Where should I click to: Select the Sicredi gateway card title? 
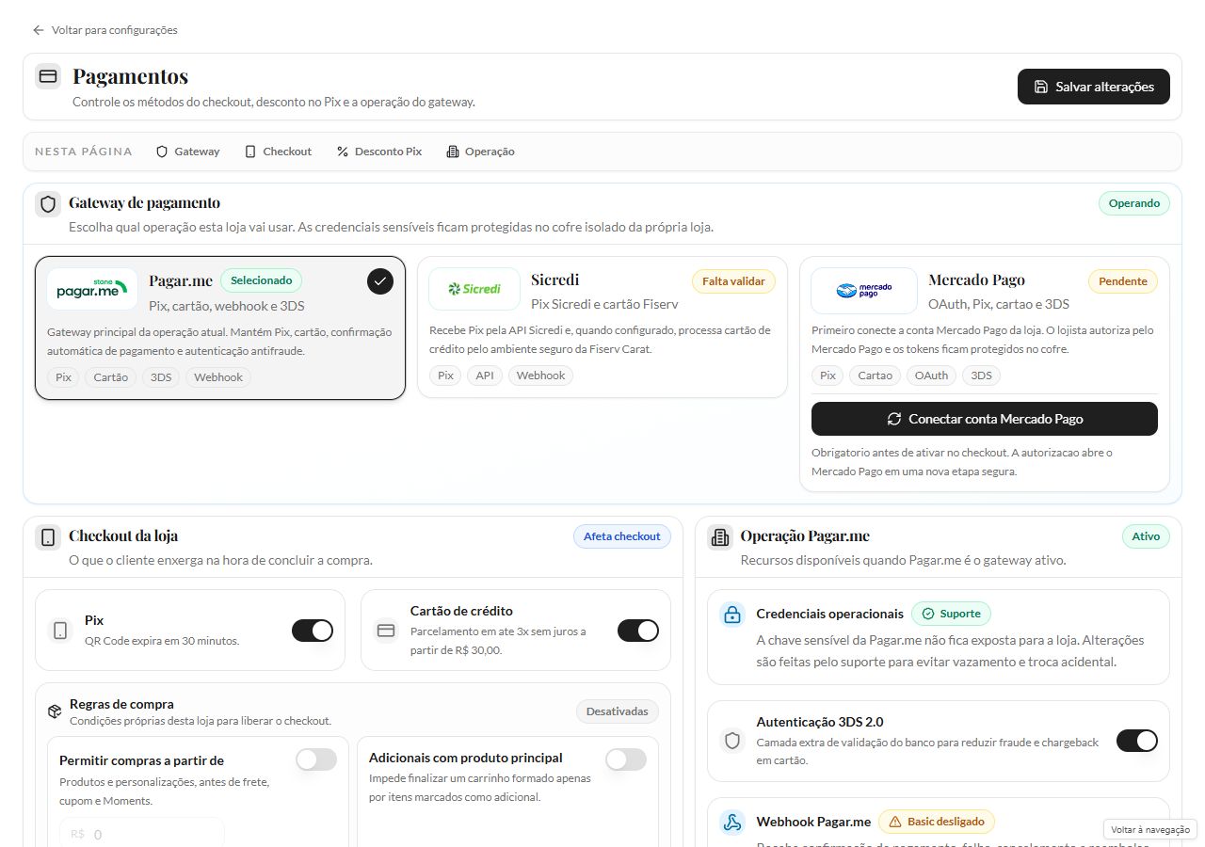point(555,280)
